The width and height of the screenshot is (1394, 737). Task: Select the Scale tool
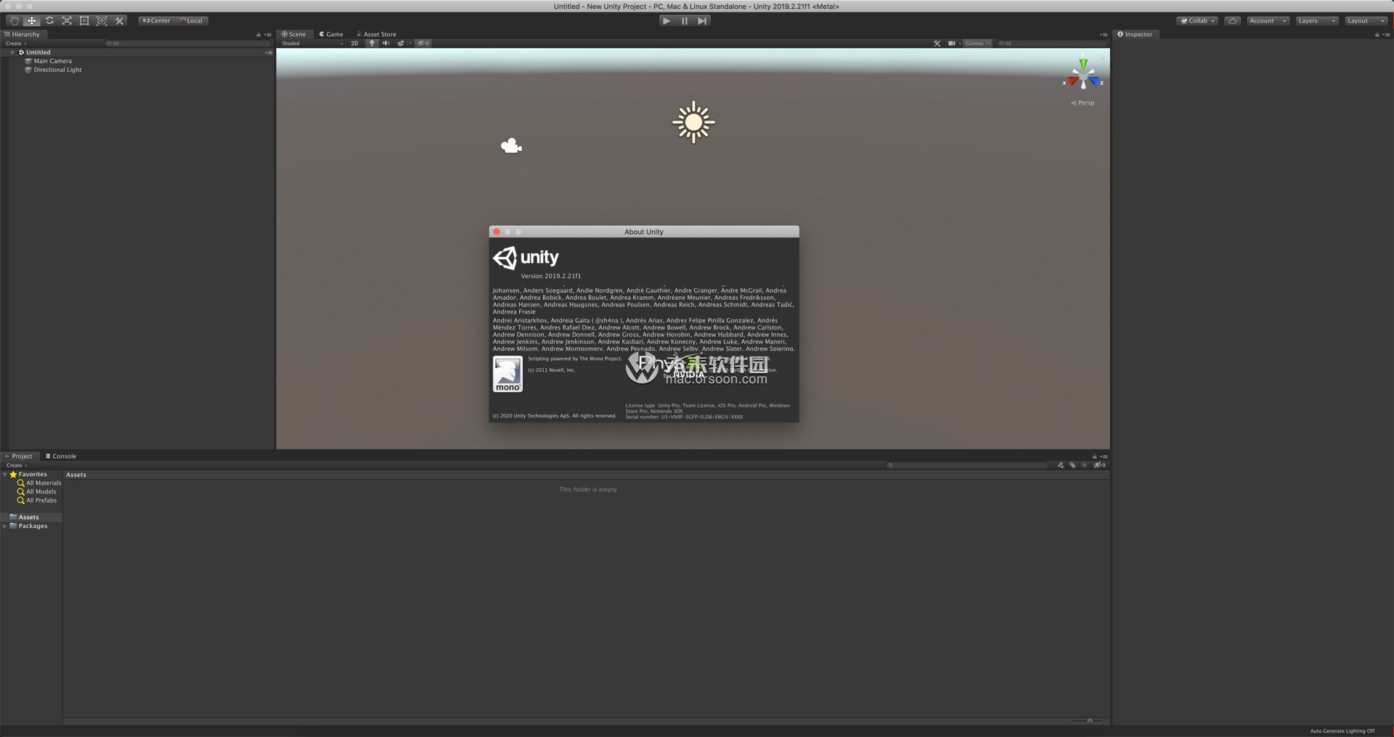click(67, 21)
